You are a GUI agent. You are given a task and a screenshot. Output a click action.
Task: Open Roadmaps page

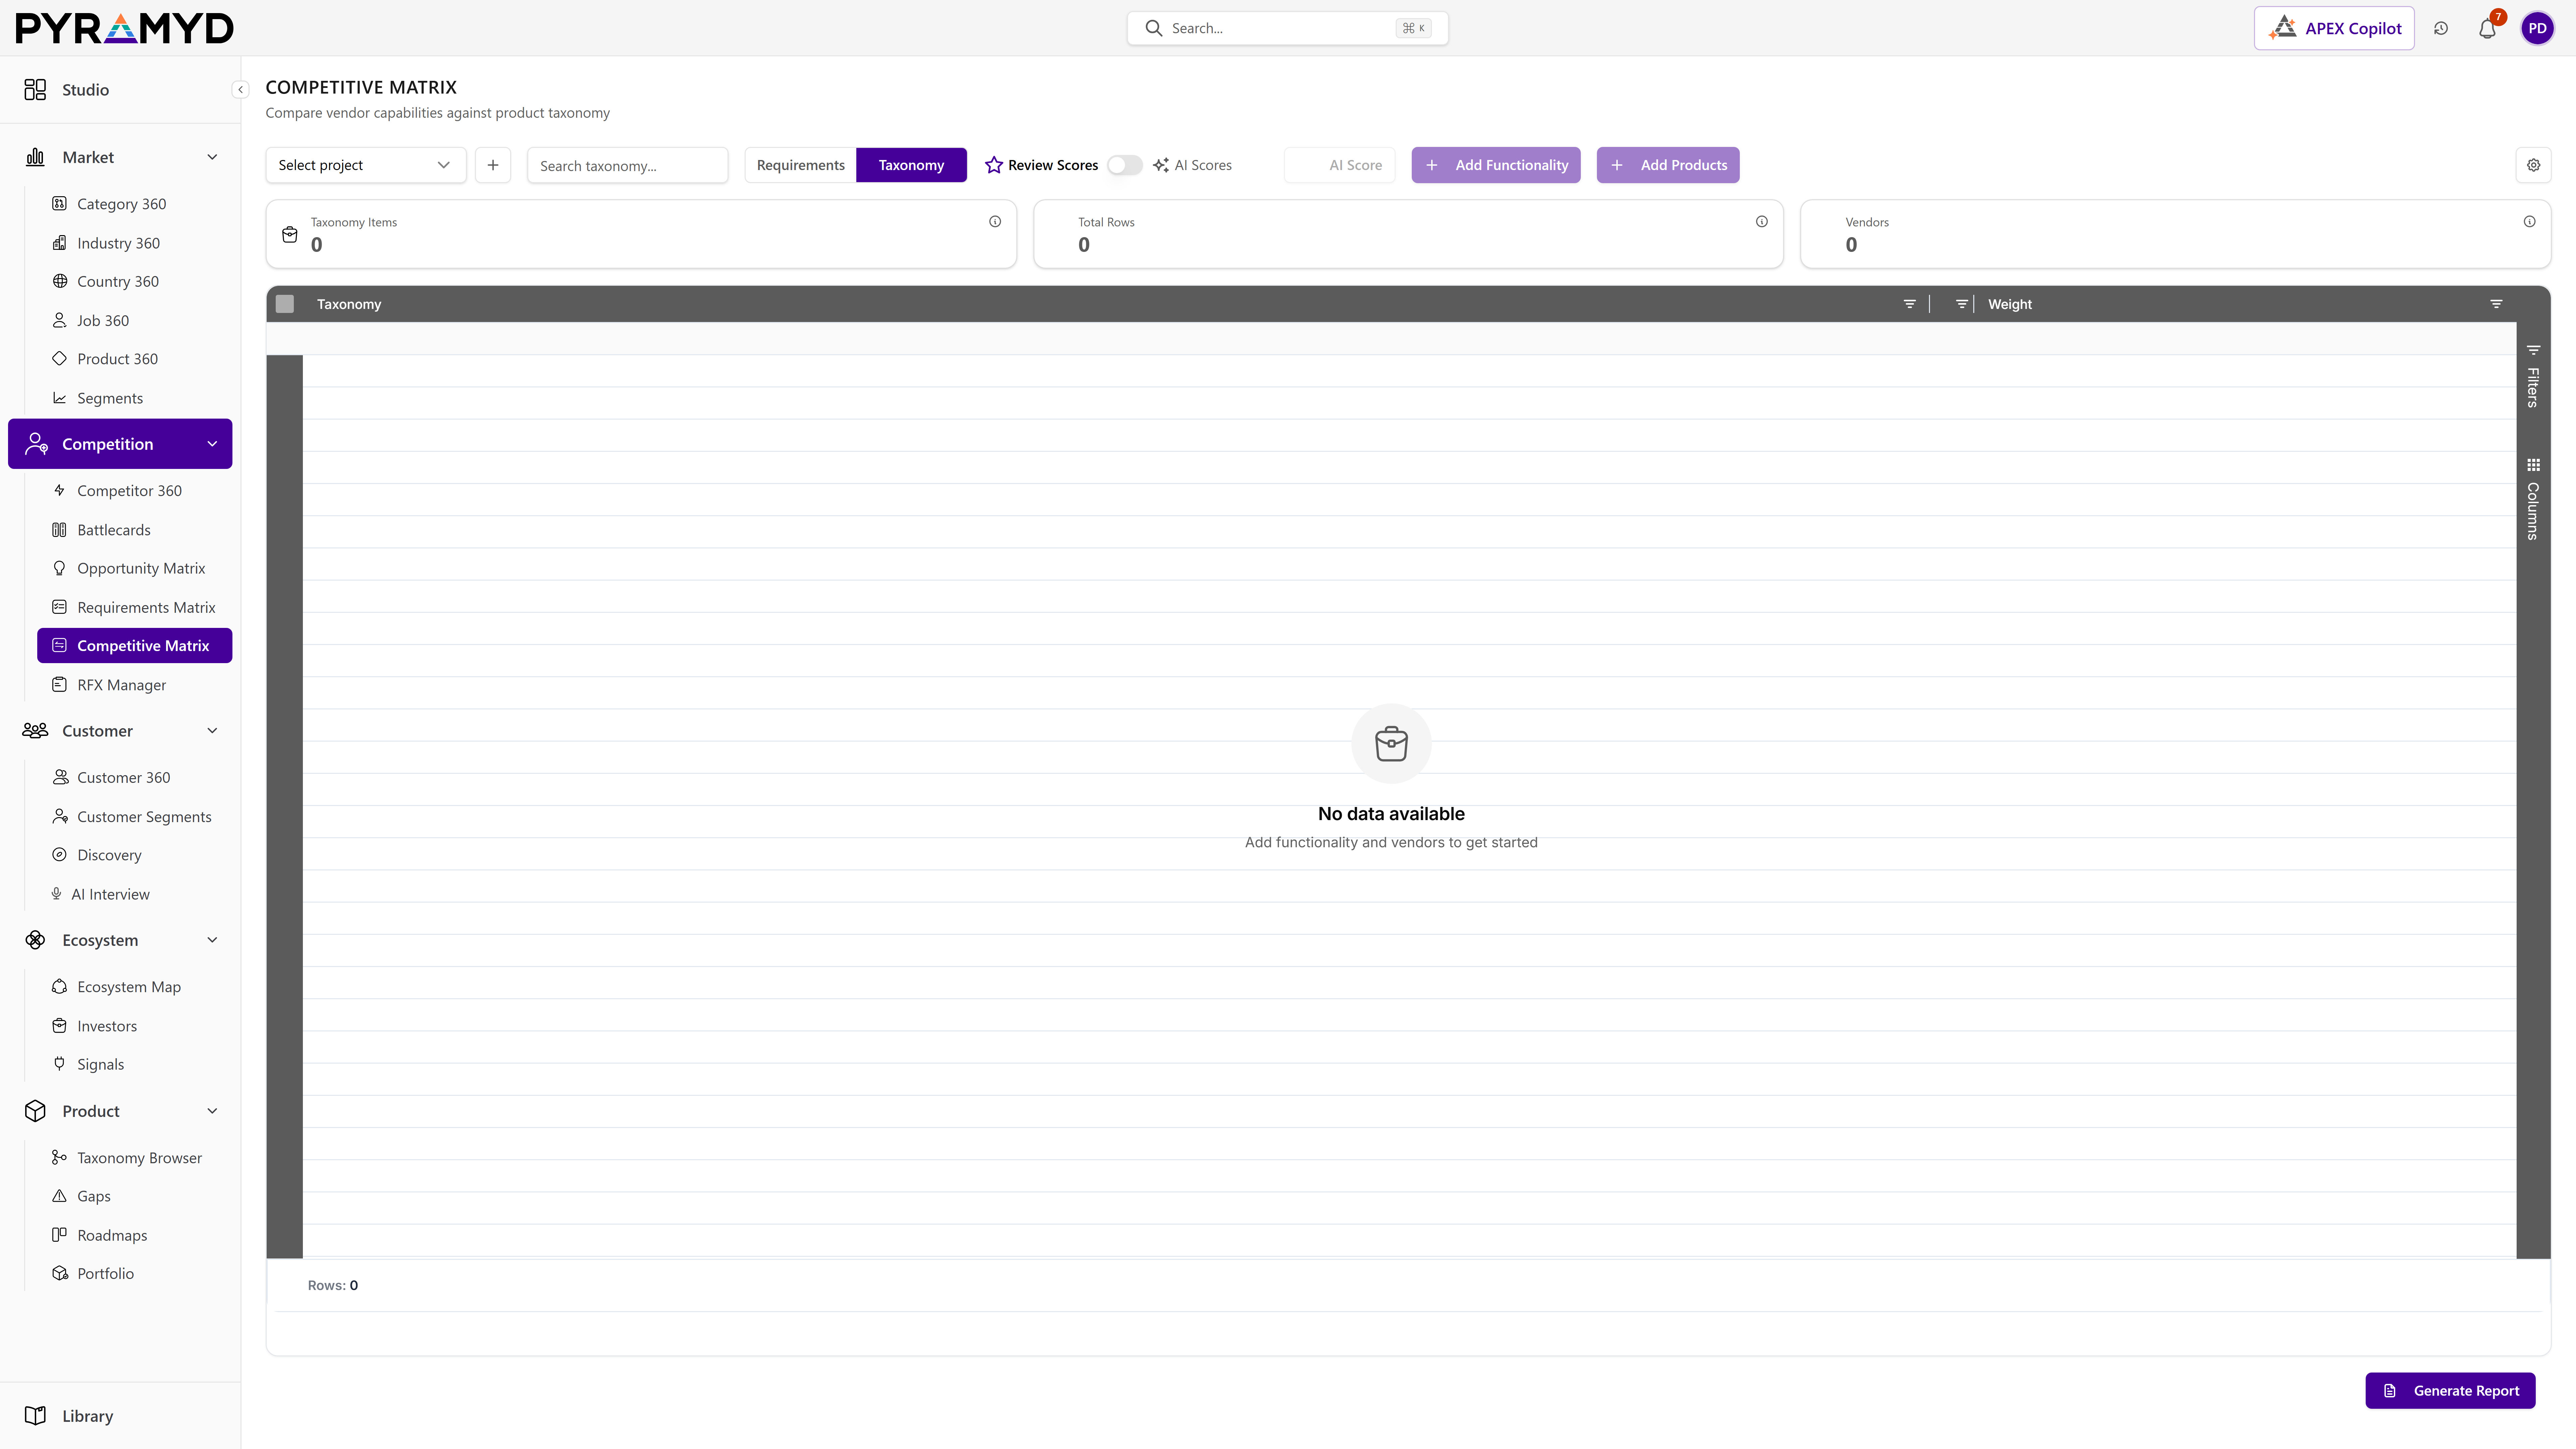112,1235
